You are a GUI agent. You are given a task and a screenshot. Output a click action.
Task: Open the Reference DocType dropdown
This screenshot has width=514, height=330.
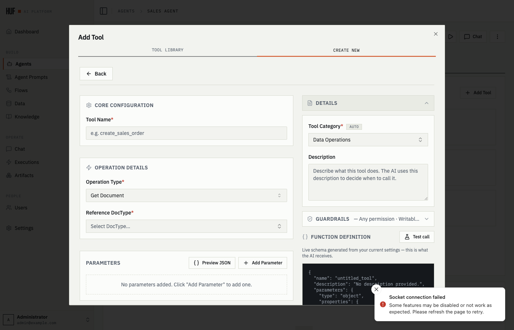pos(187,226)
